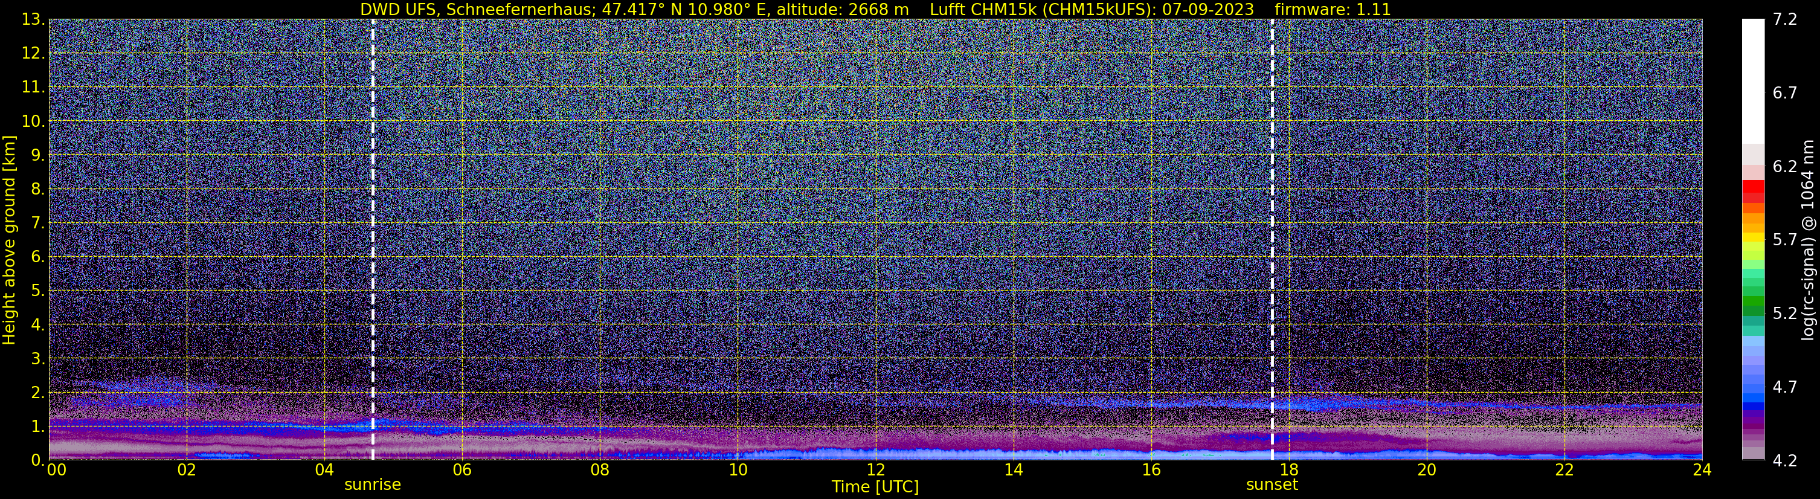Screen dimensions: 1820x499
Task: Click the '4.7' value on the colorbar
Action: tap(1785, 387)
